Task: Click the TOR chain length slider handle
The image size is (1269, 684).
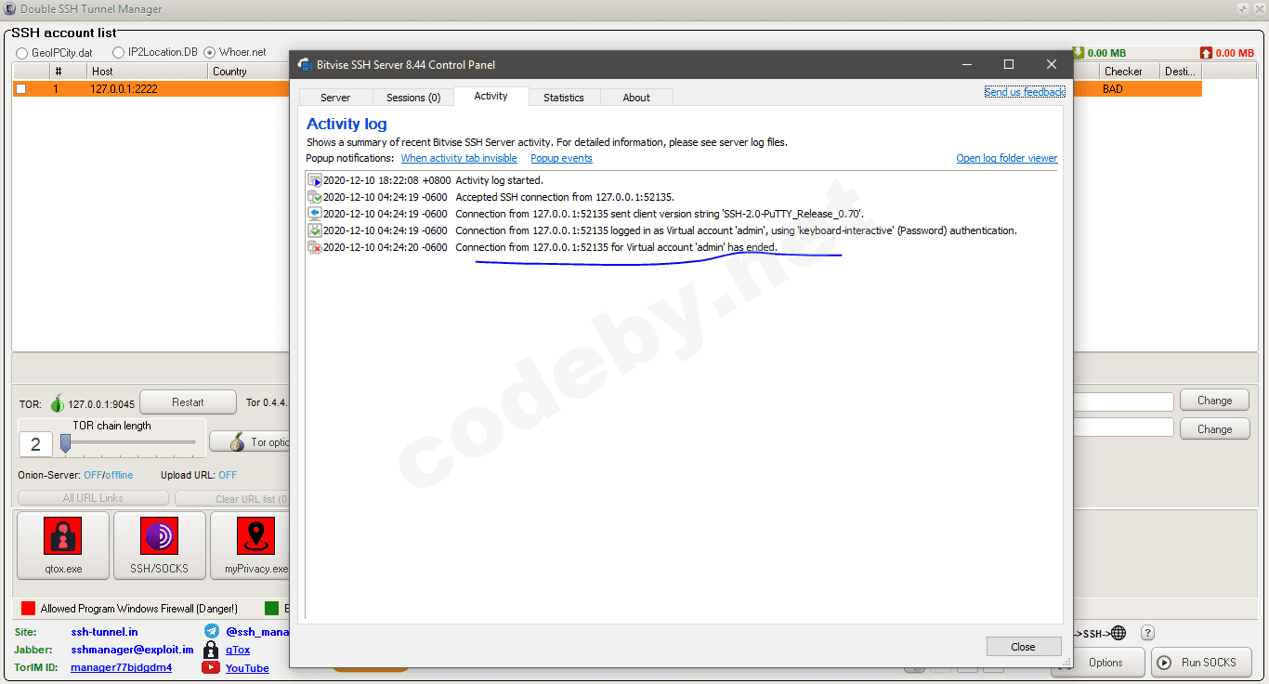Action: tap(66, 444)
